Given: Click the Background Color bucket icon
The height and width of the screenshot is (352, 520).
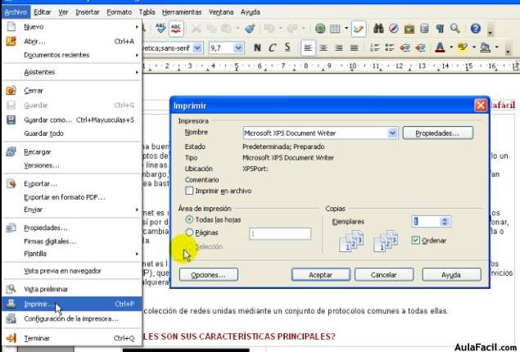Looking at the screenshot, I should click(x=485, y=47).
